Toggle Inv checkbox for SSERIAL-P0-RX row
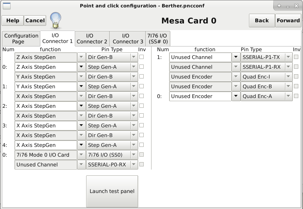 (141, 164)
